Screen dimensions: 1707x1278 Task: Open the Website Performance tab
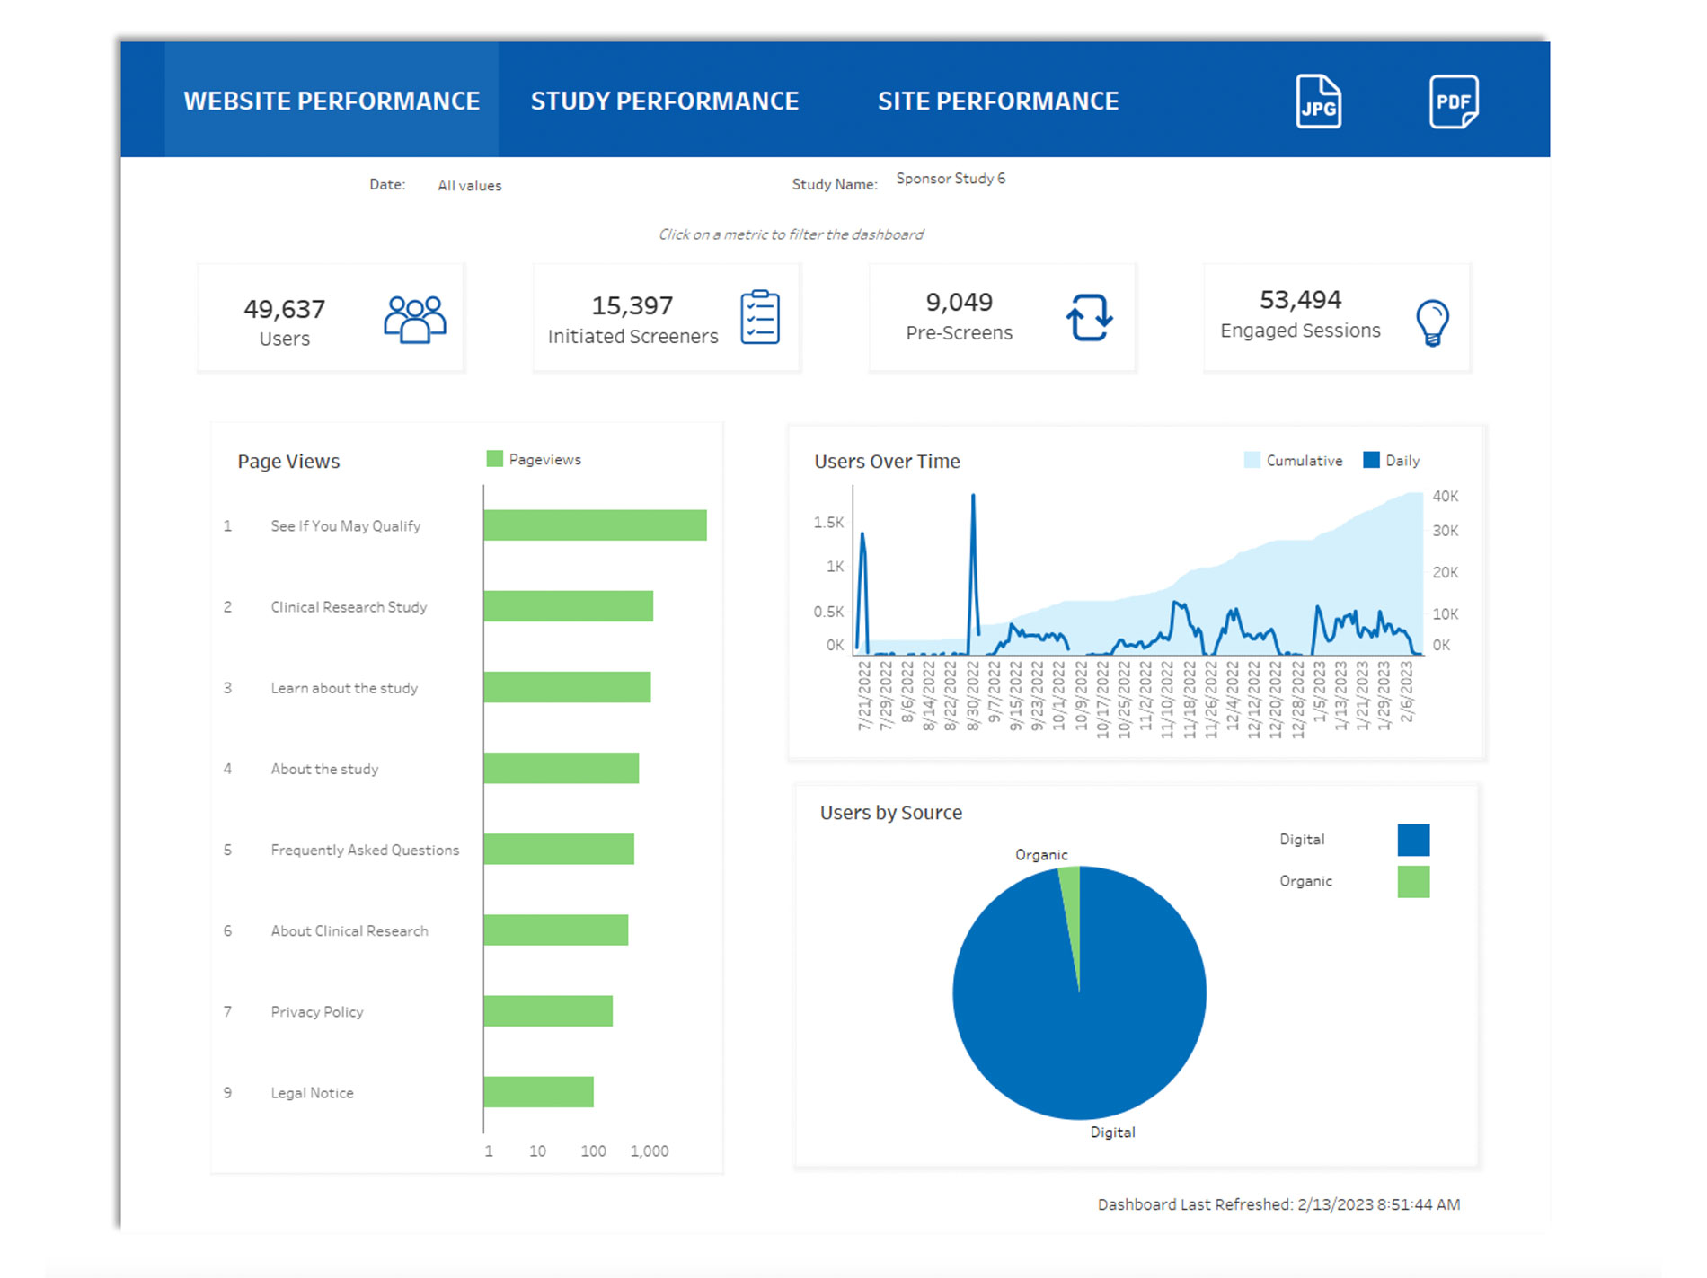coord(332,101)
